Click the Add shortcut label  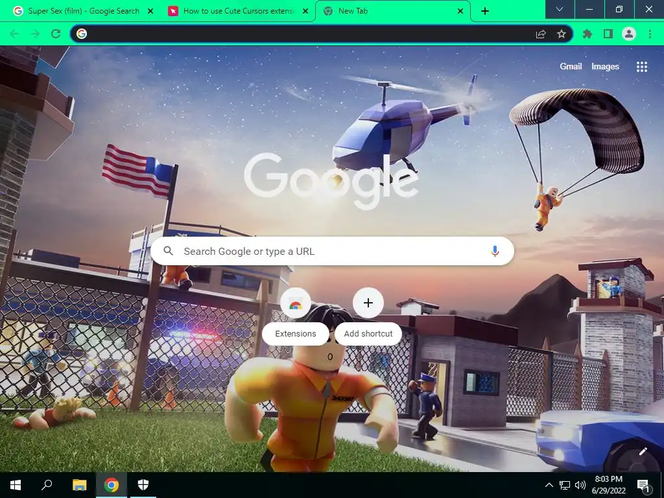click(368, 334)
